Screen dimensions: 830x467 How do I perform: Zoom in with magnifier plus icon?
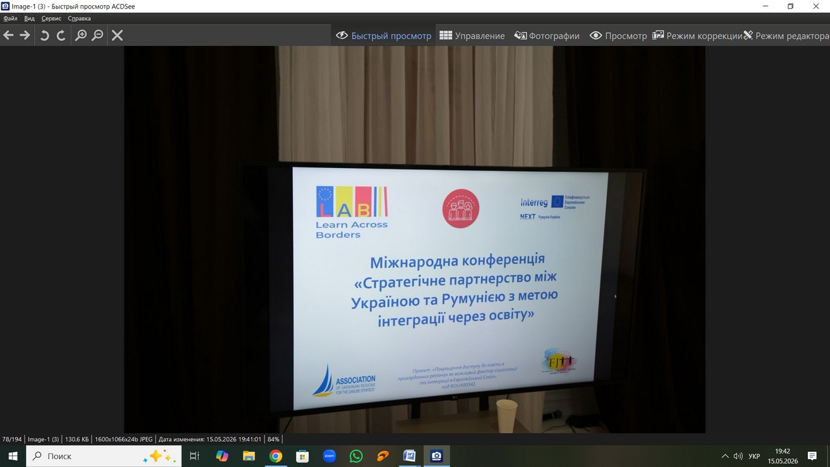click(81, 35)
